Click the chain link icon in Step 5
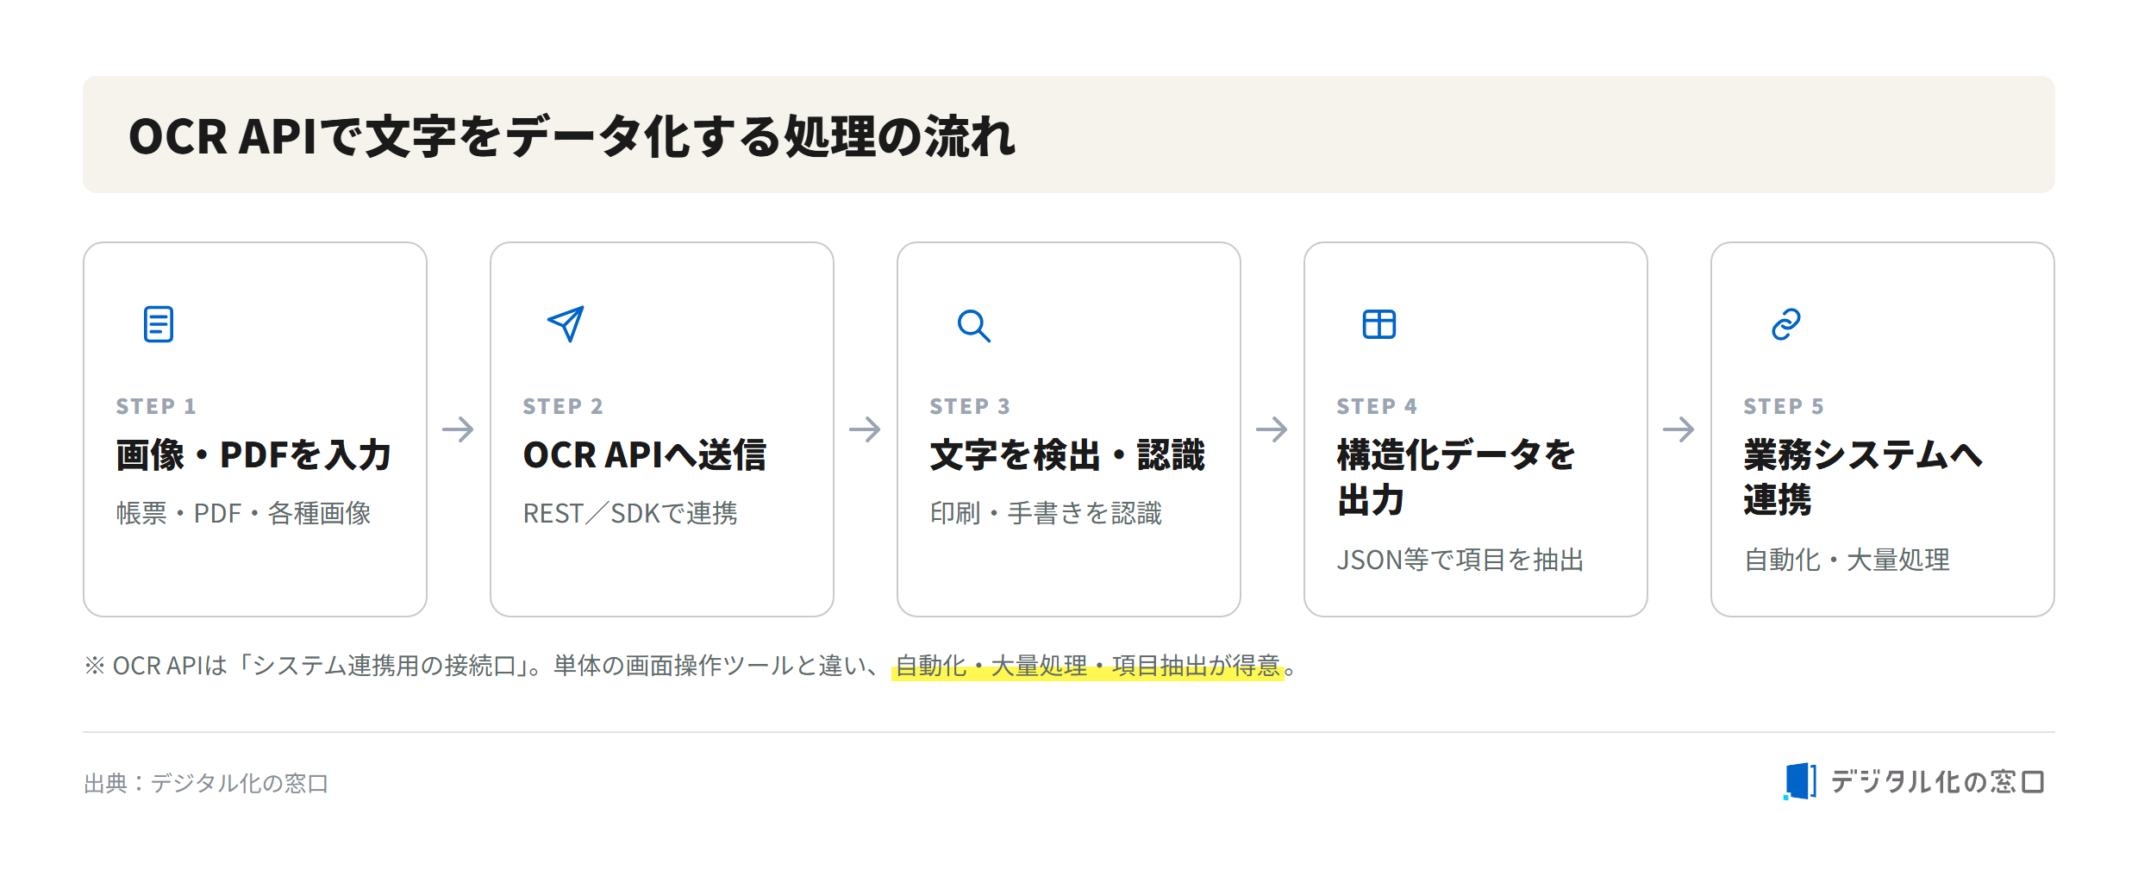Screen dimensions: 2138x883 pos(1786,324)
